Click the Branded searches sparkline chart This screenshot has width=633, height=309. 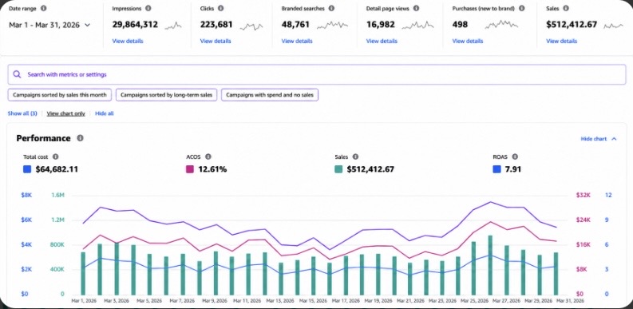tap(332, 26)
